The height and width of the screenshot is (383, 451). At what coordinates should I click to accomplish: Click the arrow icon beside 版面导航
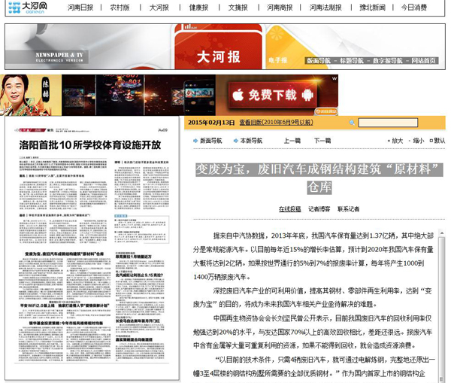click(x=195, y=141)
